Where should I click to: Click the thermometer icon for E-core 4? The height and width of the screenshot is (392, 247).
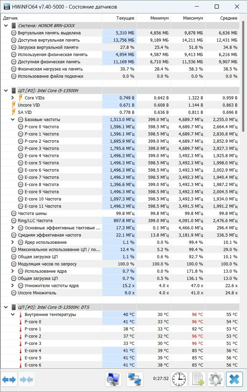pyautogui.click(x=21, y=351)
